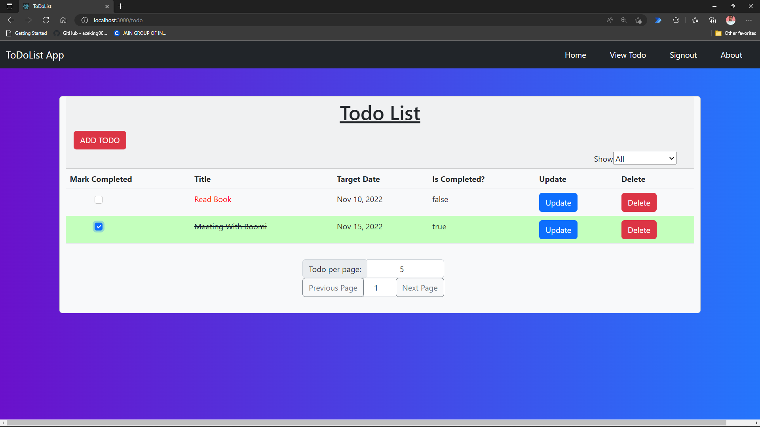Switch to the ToDoList browser tab

click(59, 6)
